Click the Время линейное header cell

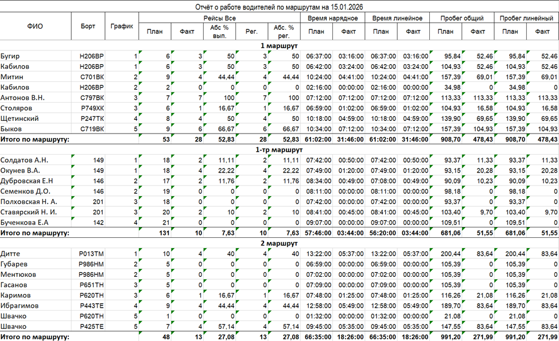[397, 18]
